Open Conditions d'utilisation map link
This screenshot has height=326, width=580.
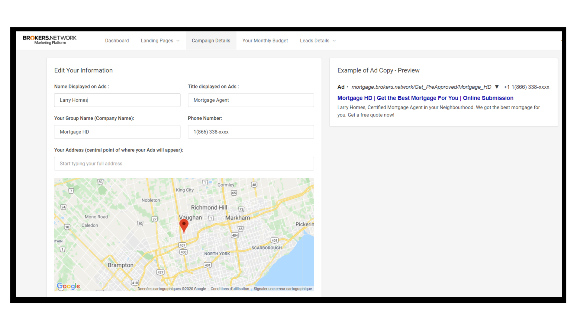[230, 289]
